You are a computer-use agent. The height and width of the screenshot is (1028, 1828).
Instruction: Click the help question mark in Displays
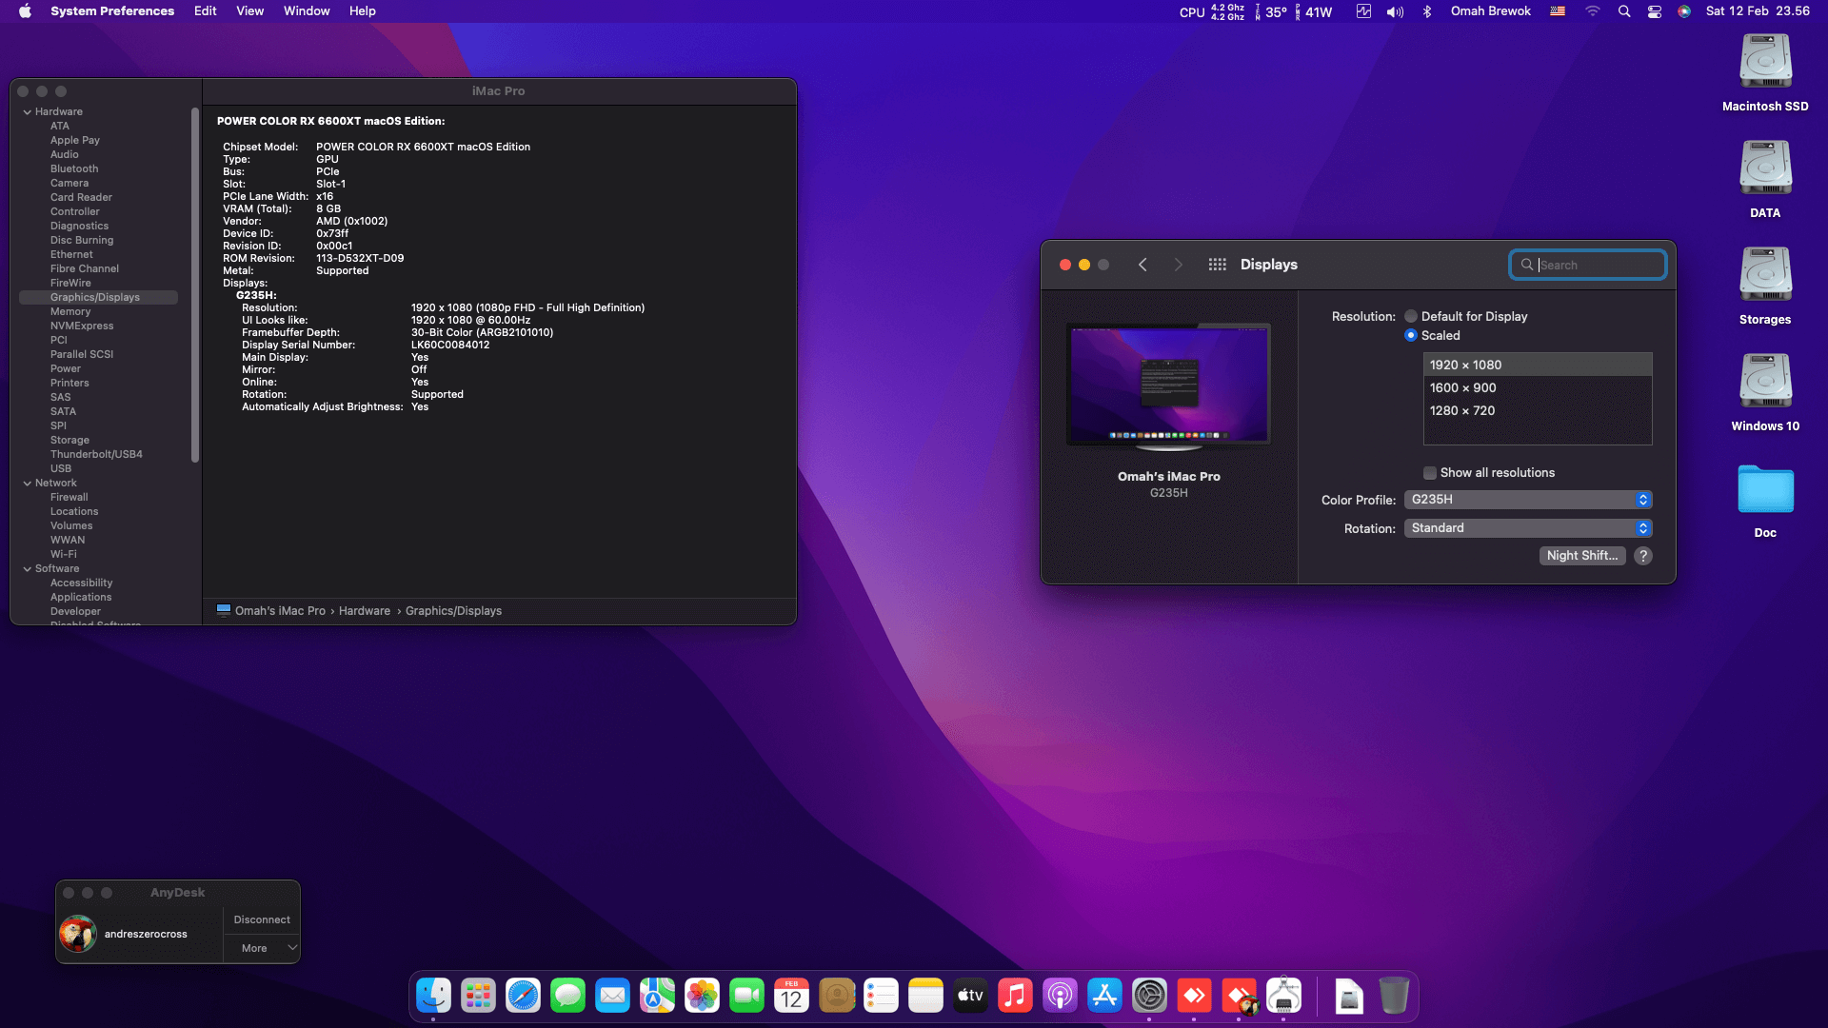[x=1643, y=556]
